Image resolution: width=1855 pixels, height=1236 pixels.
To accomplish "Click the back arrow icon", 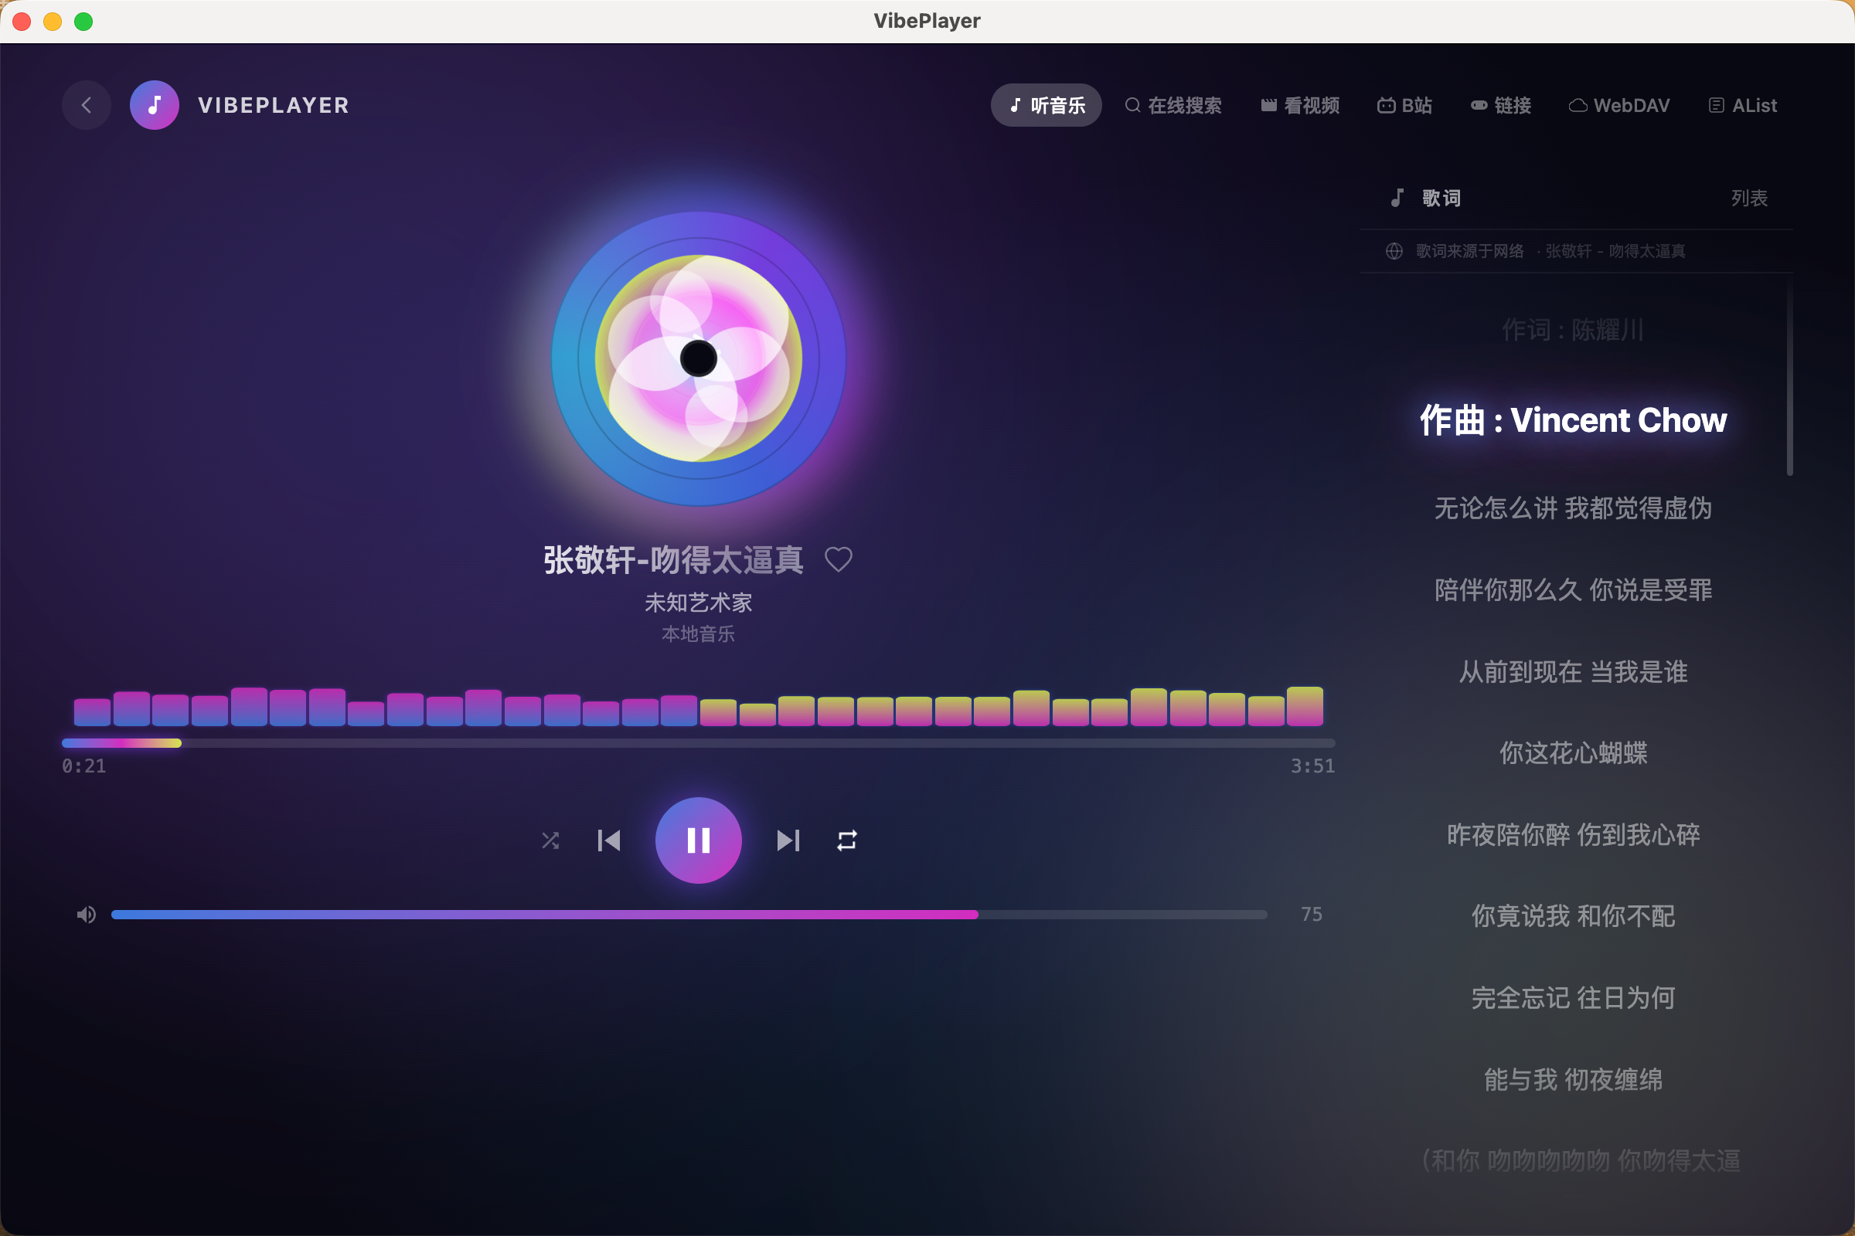I will coord(86,105).
